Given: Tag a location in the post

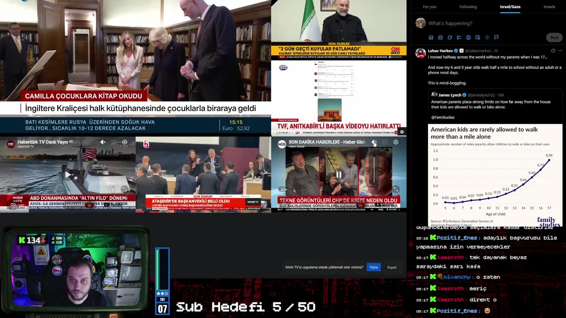Looking at the screenshot, I should click(487, 38).
